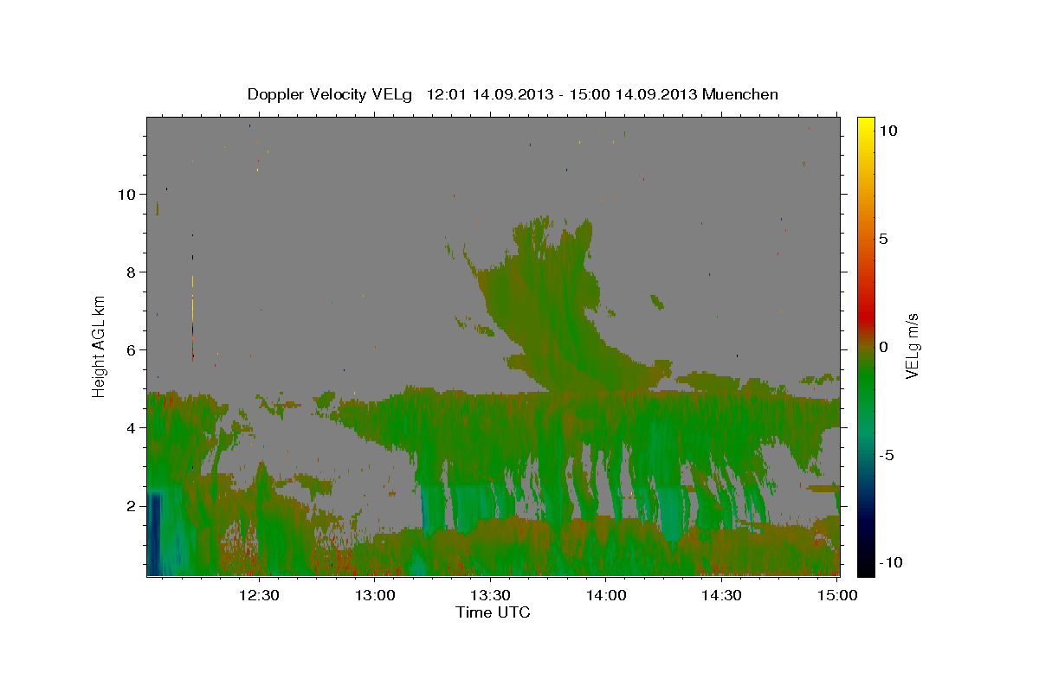Click the 14:30 time tick label
Image resolution: width=1039 pixels, height=692 pixels.
(x=721, y=596)
